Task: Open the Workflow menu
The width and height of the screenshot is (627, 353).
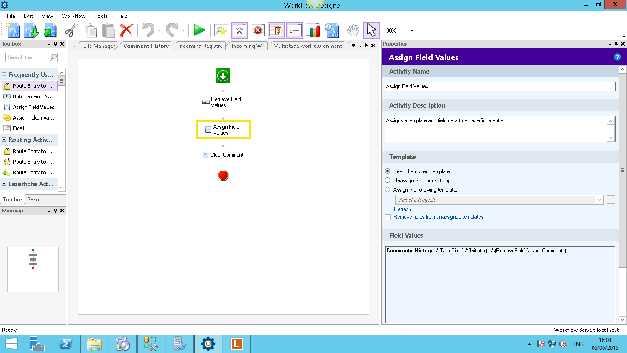Action: tap(74, 16)
